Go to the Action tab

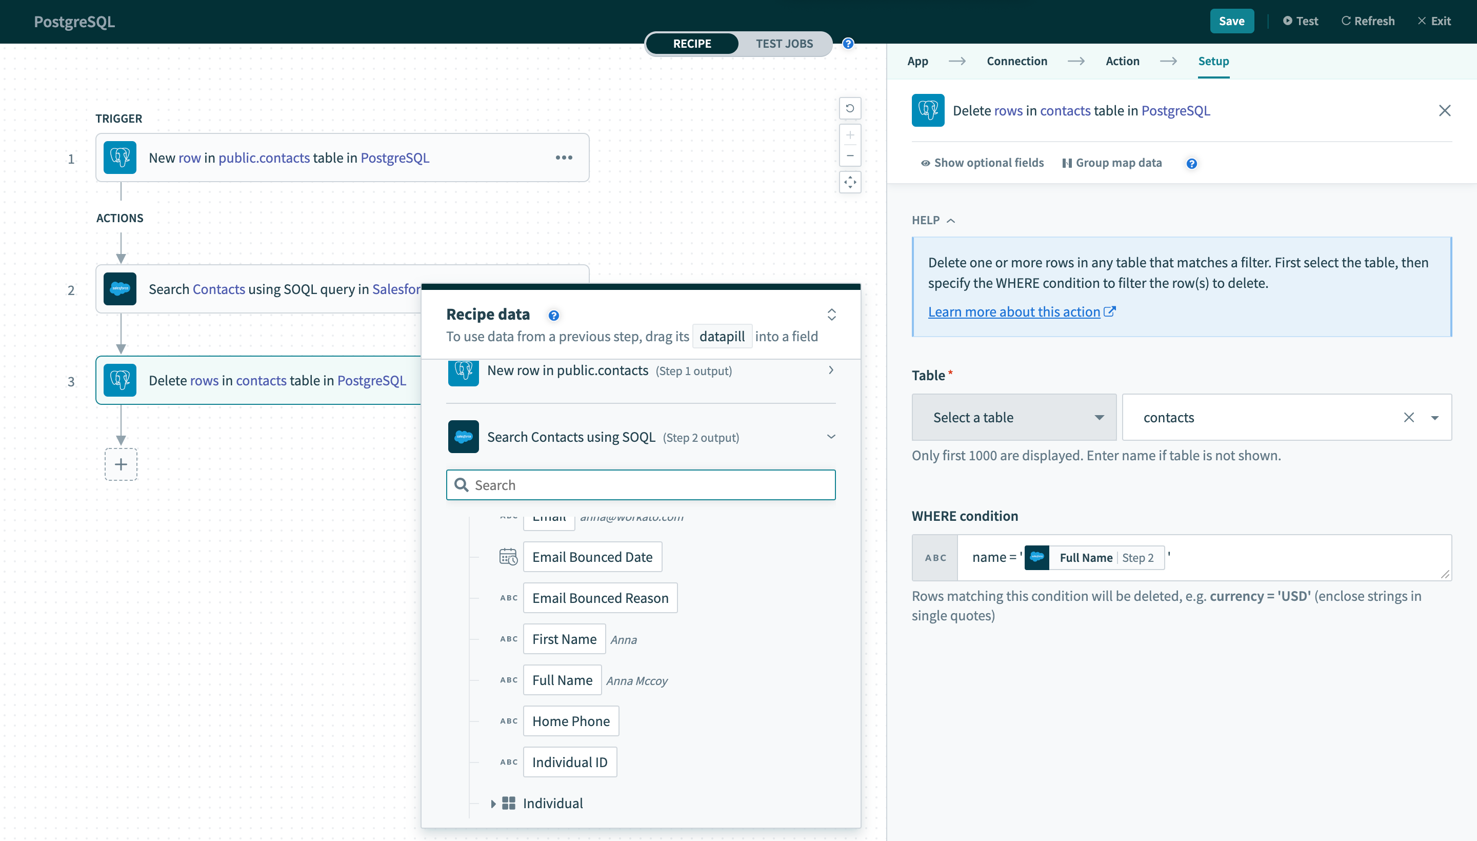click(x=1122, y=61)
